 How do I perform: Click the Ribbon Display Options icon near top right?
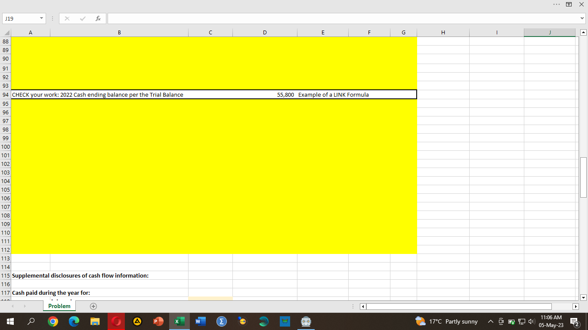click(x=569, y=4)
